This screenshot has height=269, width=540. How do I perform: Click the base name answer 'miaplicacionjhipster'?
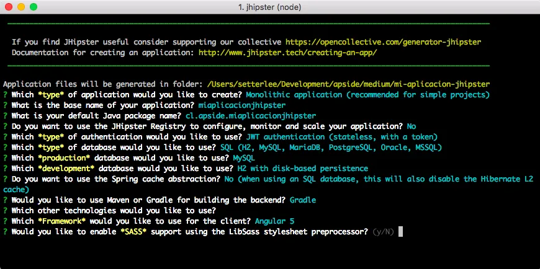[242, 105]
